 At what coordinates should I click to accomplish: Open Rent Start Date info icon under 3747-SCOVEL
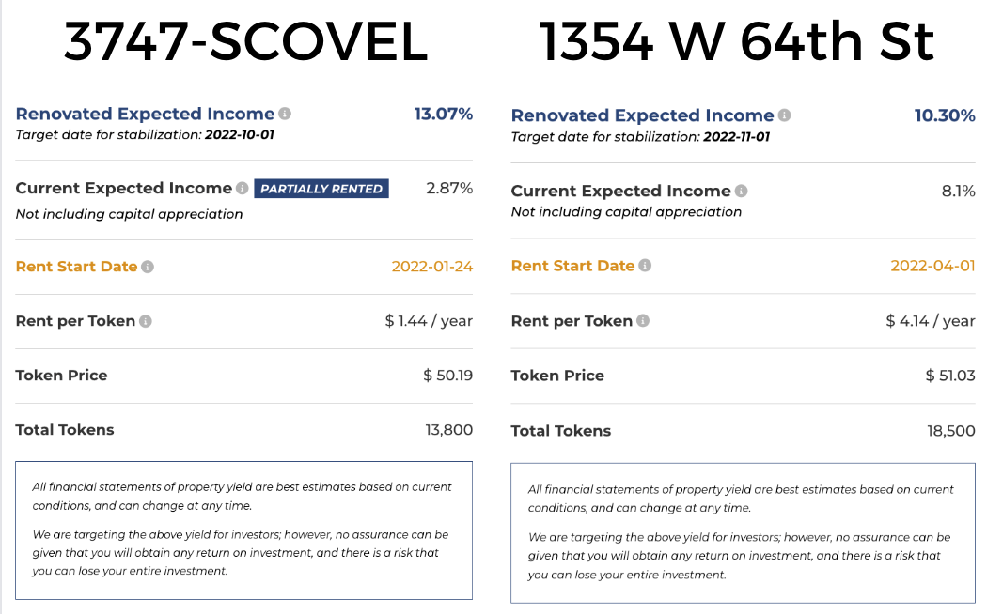pyautogui.click(x=148, y=267)
